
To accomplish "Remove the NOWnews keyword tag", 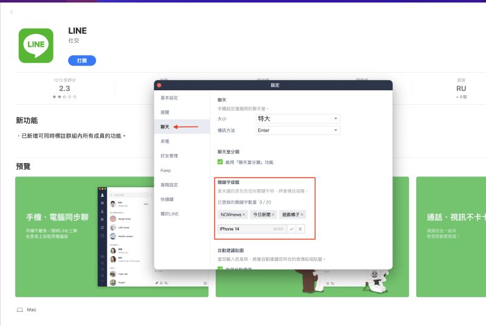I will 244,215.
